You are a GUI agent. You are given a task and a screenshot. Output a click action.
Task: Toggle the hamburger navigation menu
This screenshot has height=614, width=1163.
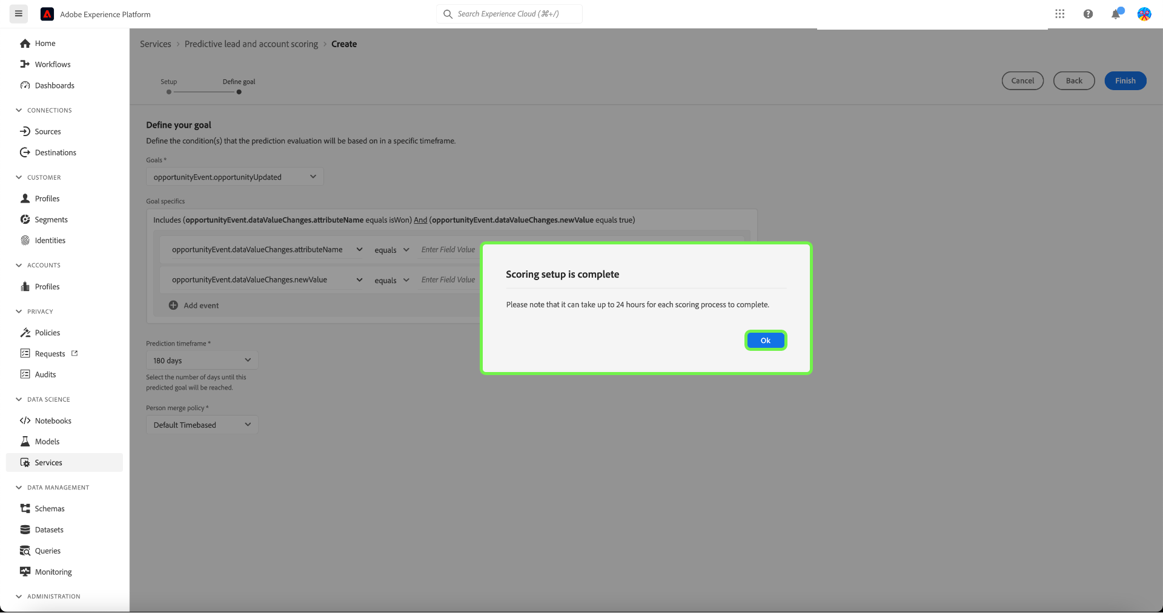19,14
